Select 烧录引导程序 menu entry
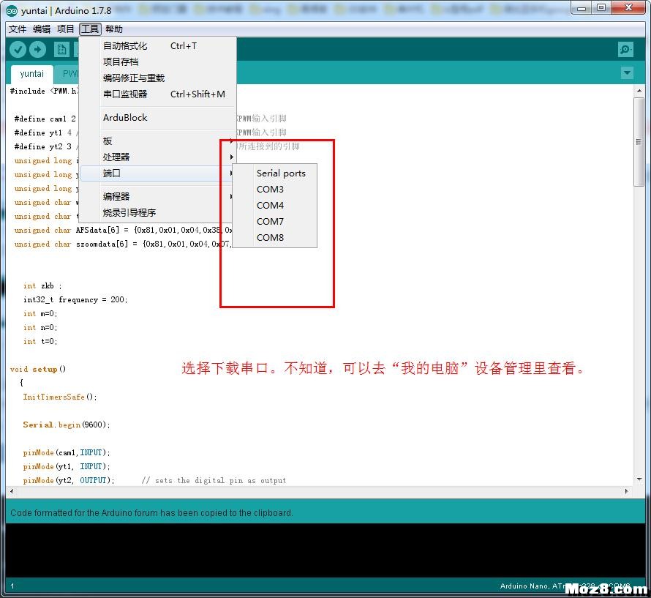The width and height of the screenshot is (651, 598). pos(158,213)
